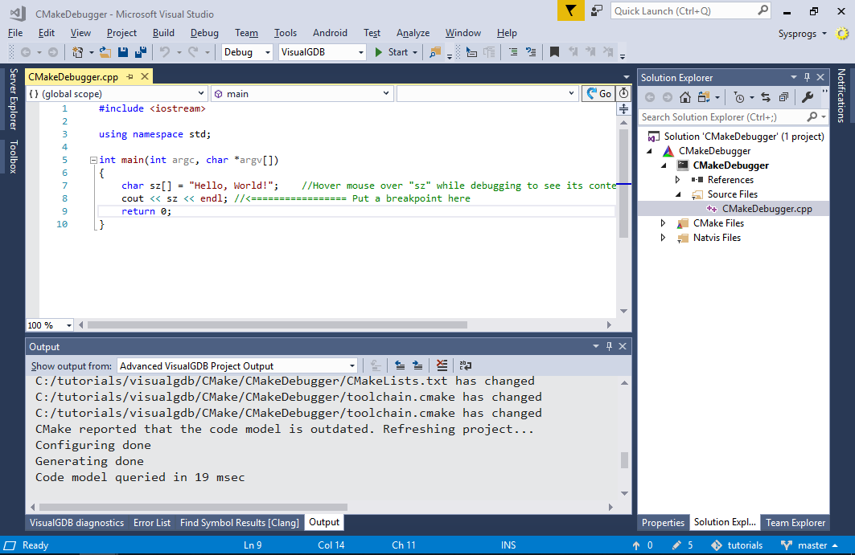
Task: Expand the CMake Files folder
Action: coord(663,223)
